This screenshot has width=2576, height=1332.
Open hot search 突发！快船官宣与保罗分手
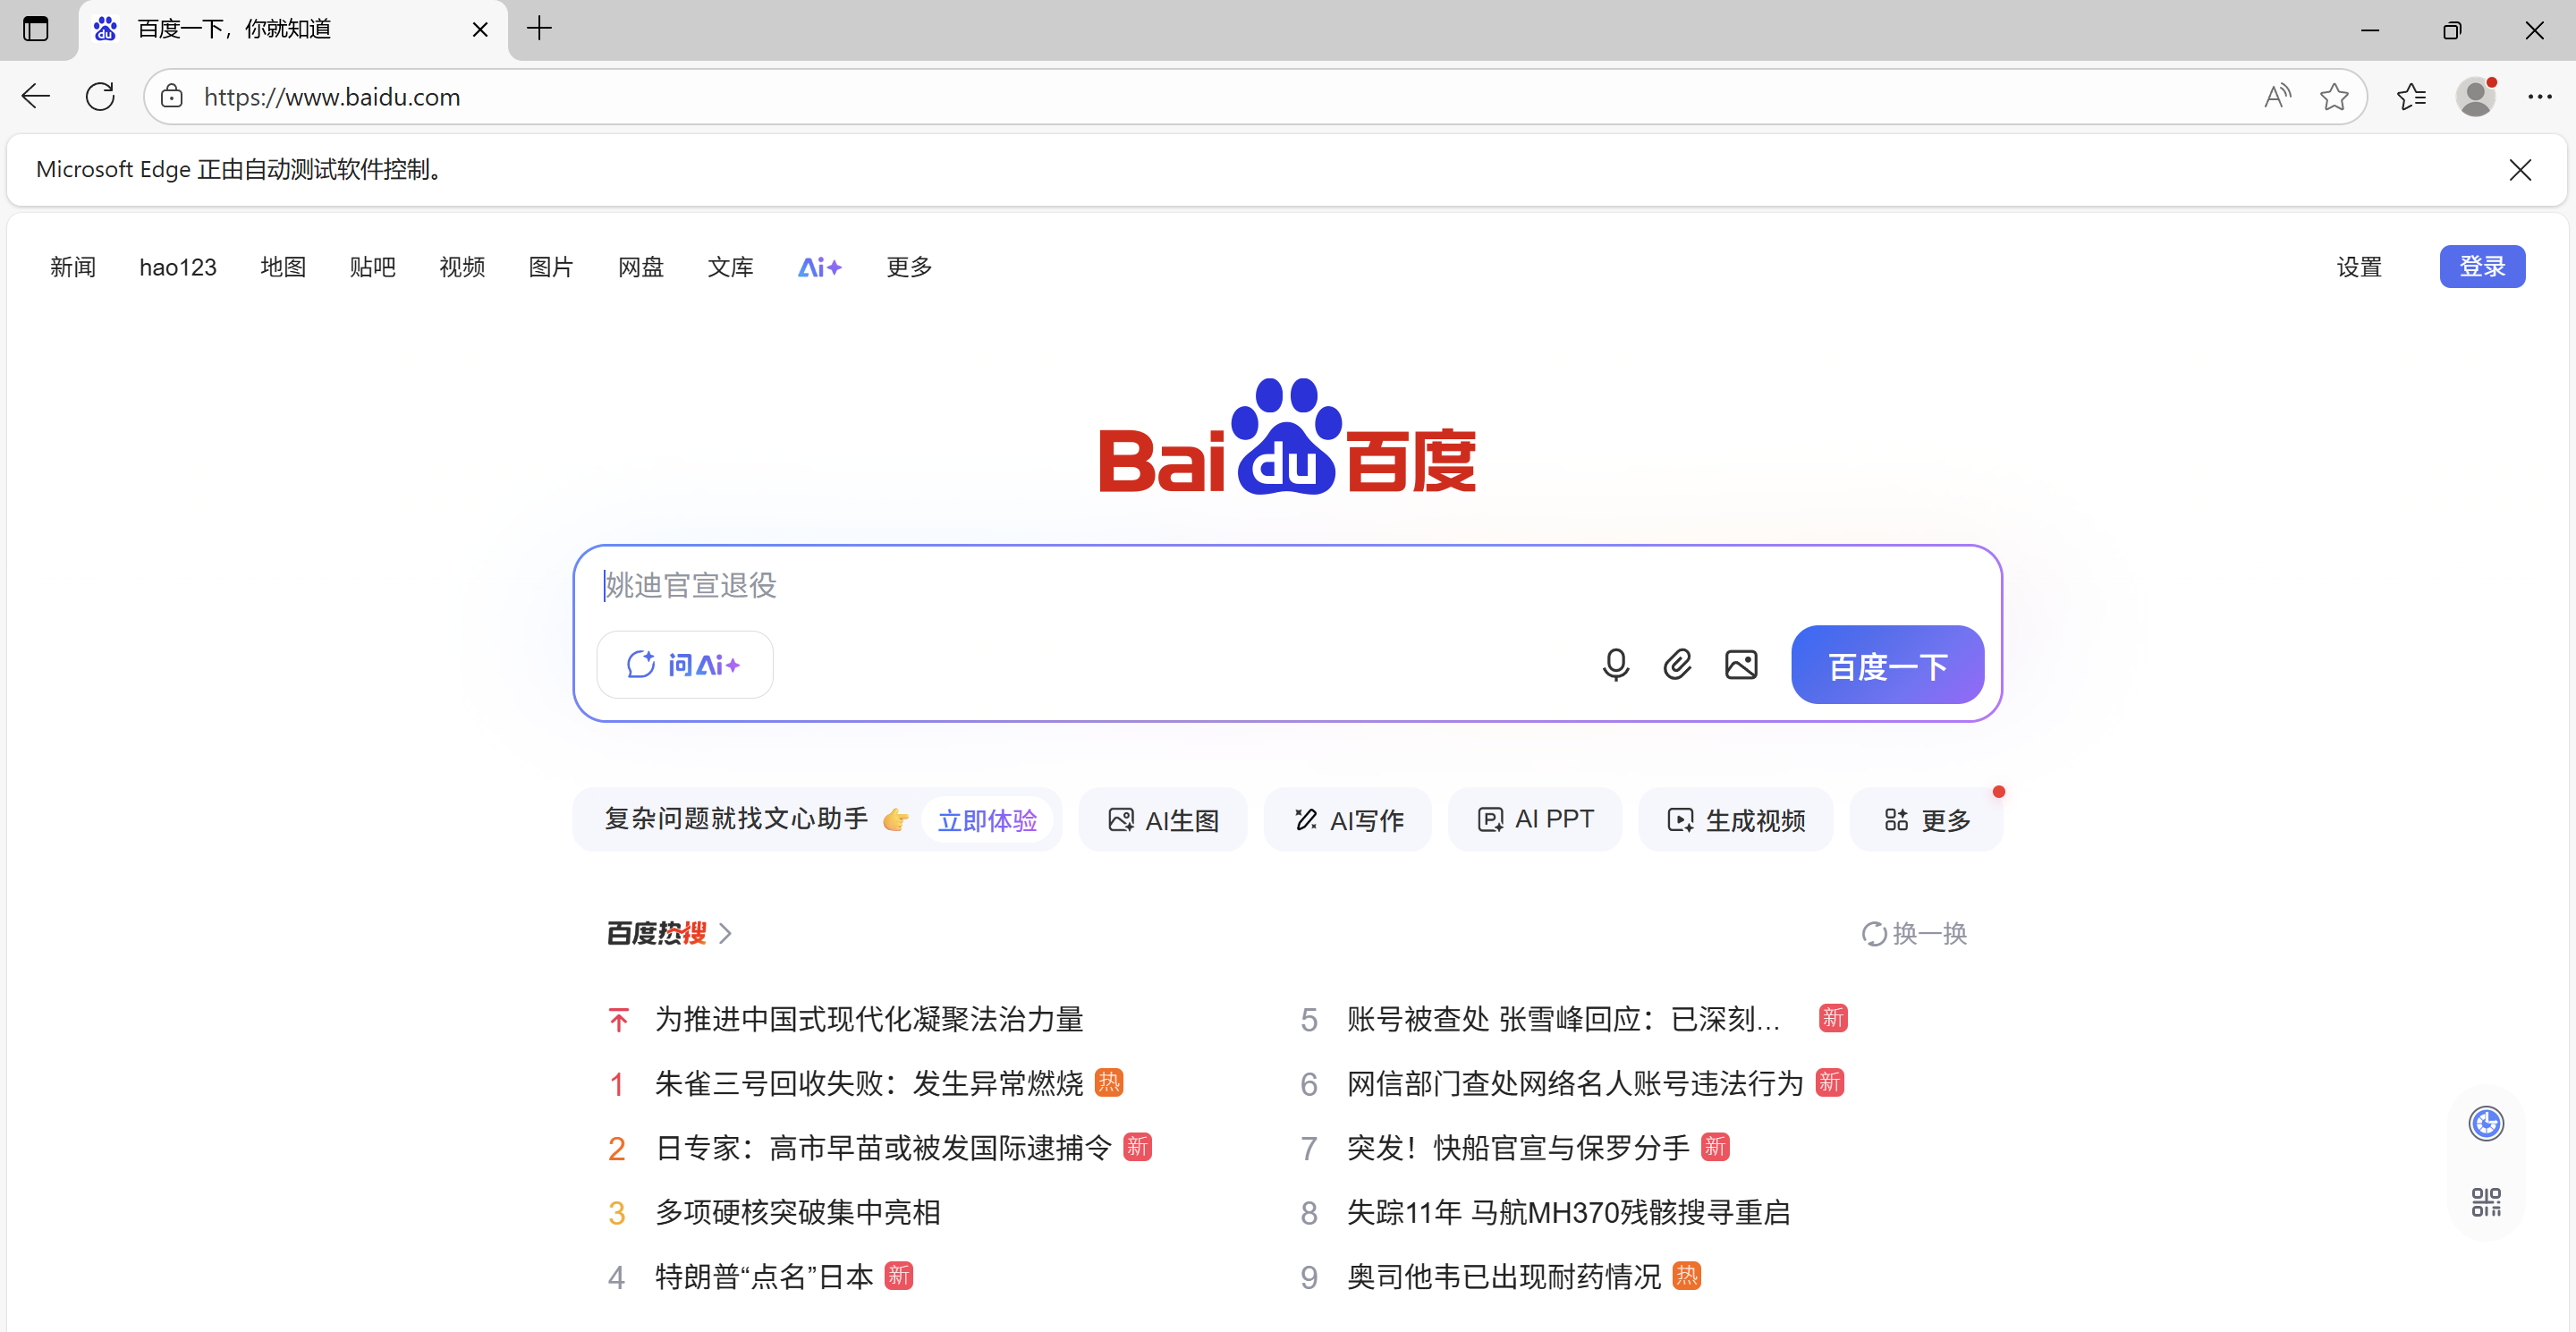[x=1518, y=1148]
